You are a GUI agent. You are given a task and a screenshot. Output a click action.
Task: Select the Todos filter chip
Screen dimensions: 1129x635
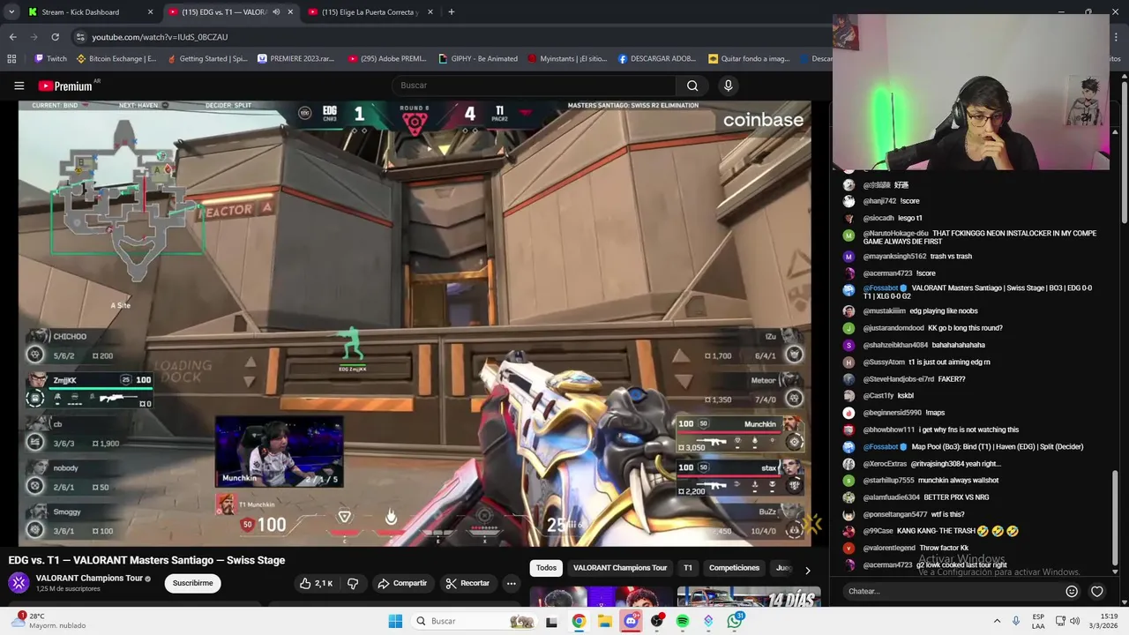[x=546, y=568]
